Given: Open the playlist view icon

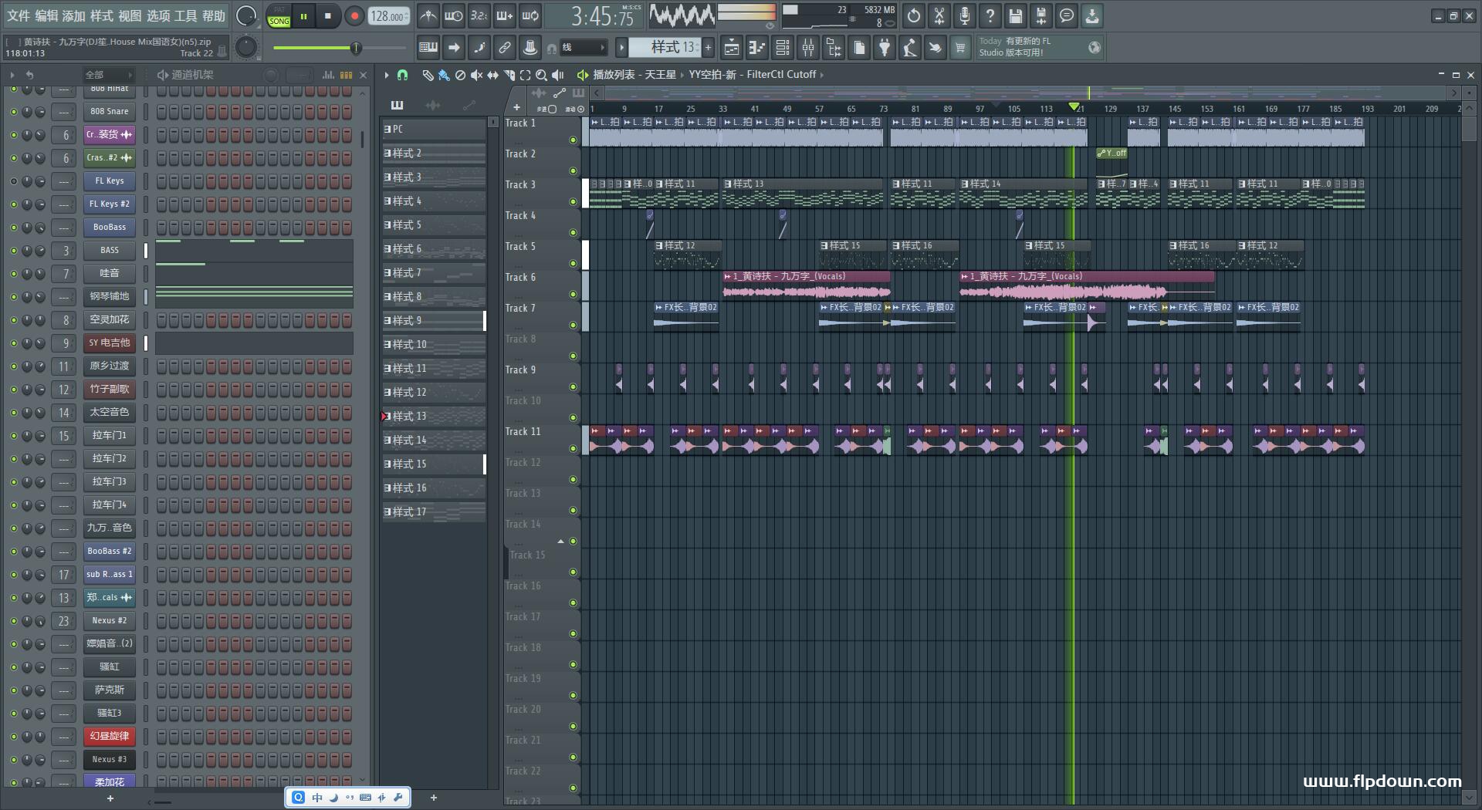Looking at the screenshot, I should pyautogui.click(x=732, y=48).
